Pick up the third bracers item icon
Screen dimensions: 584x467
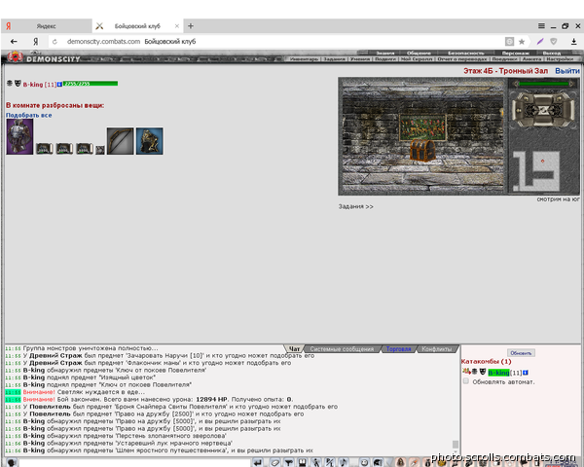pyautogui.click(x=85, y=149)
